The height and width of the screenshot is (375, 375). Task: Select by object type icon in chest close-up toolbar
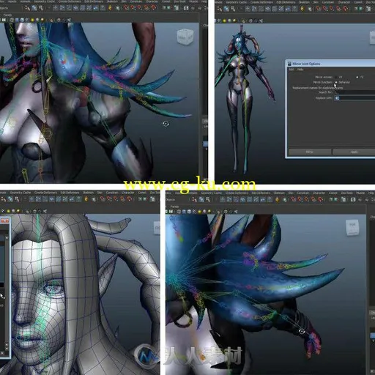pos(34,8)
